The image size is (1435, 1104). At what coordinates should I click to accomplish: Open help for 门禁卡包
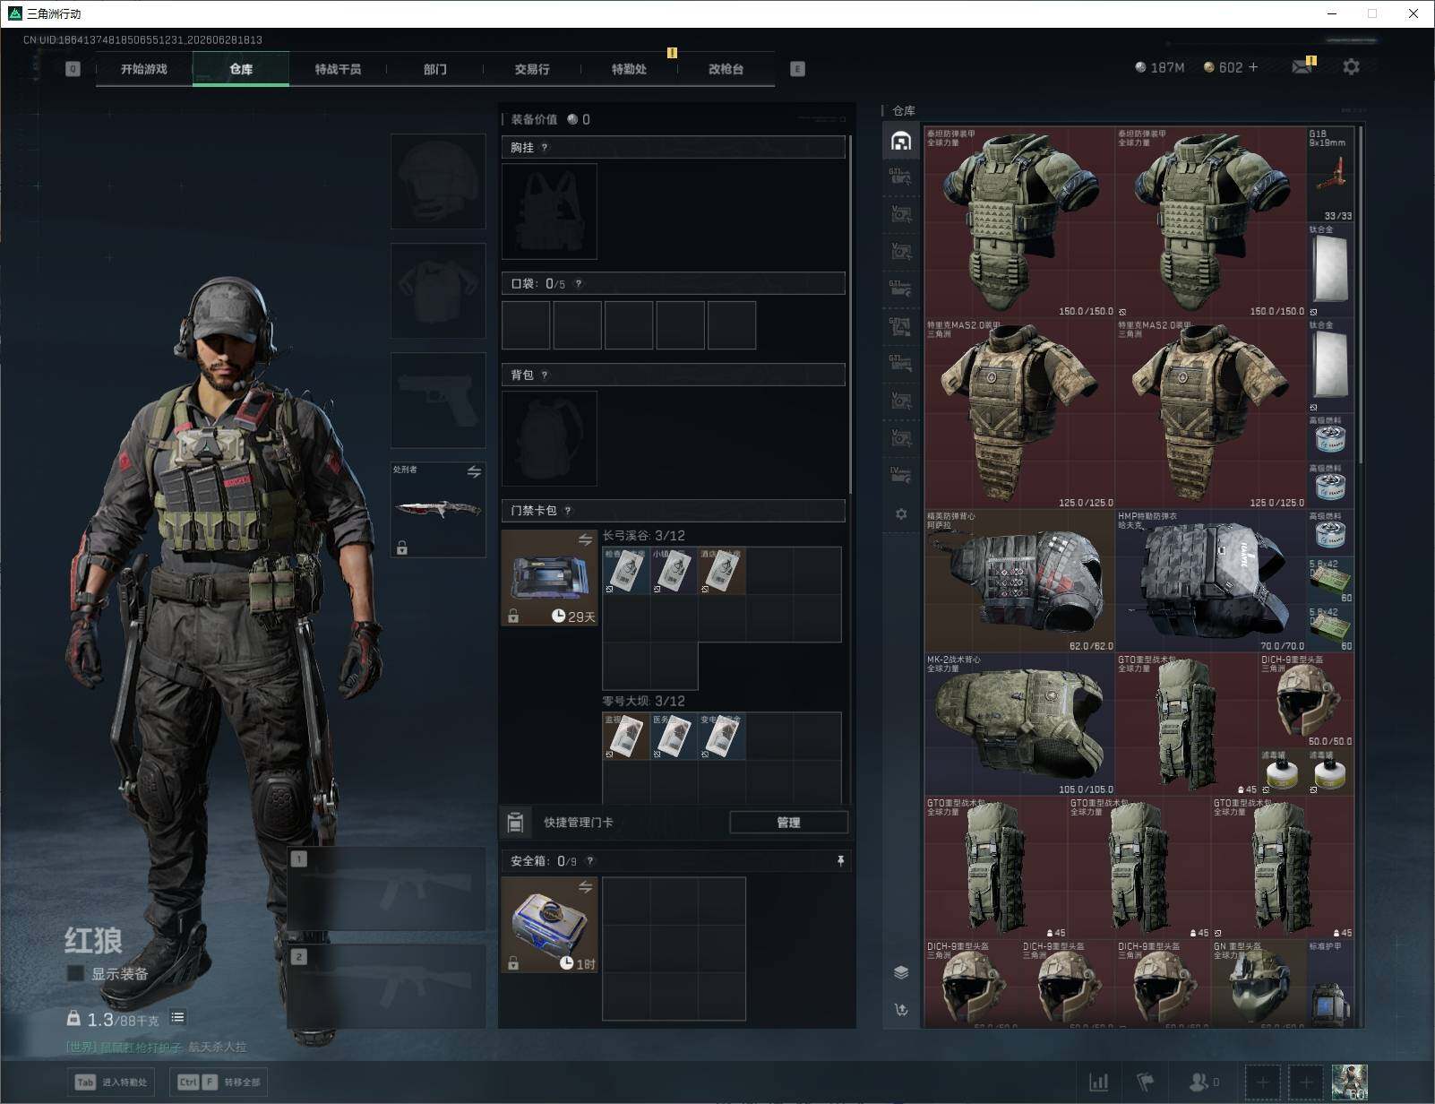[568, 511]
